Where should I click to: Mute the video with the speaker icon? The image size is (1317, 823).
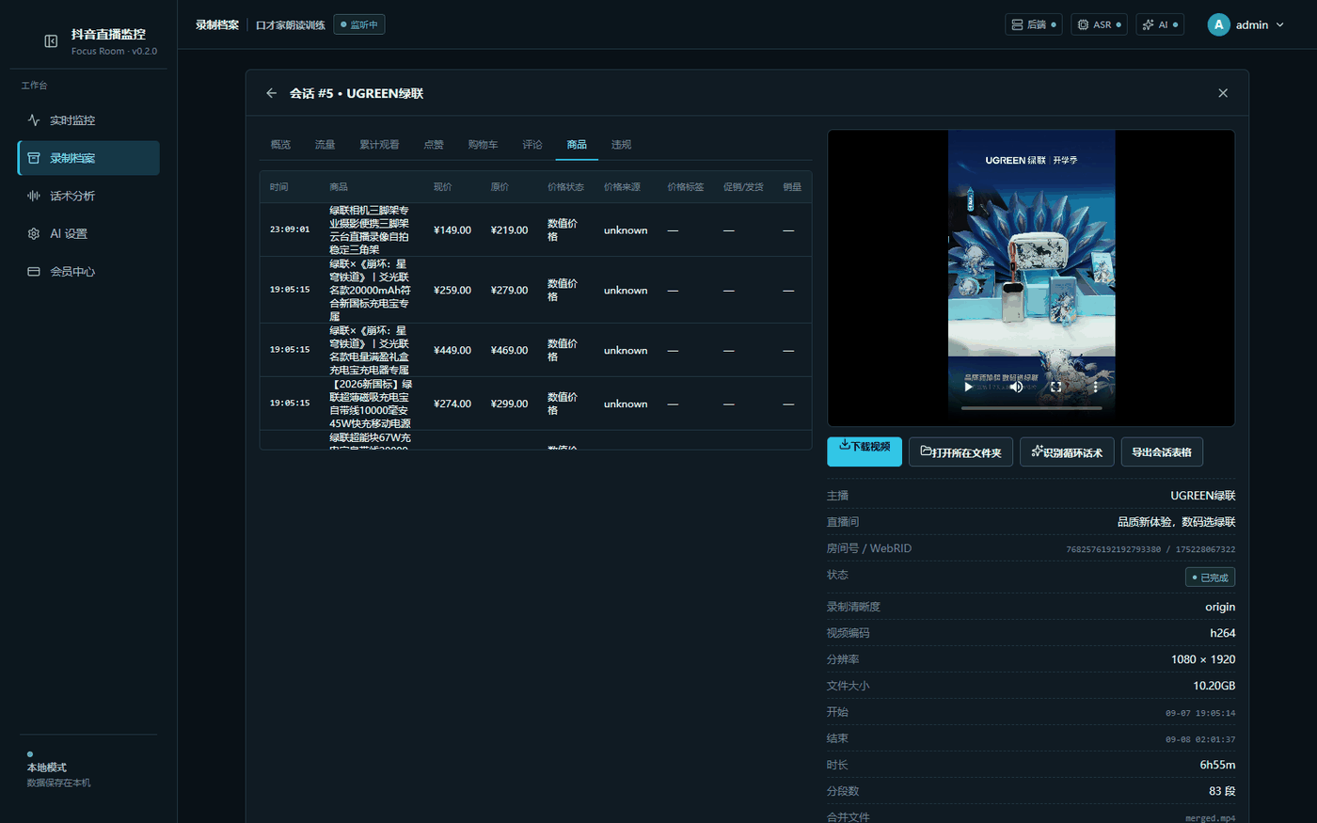click(1017, 387)
